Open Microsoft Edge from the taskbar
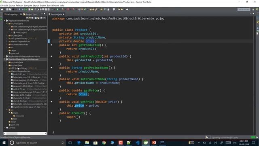 tap(79, 142)
